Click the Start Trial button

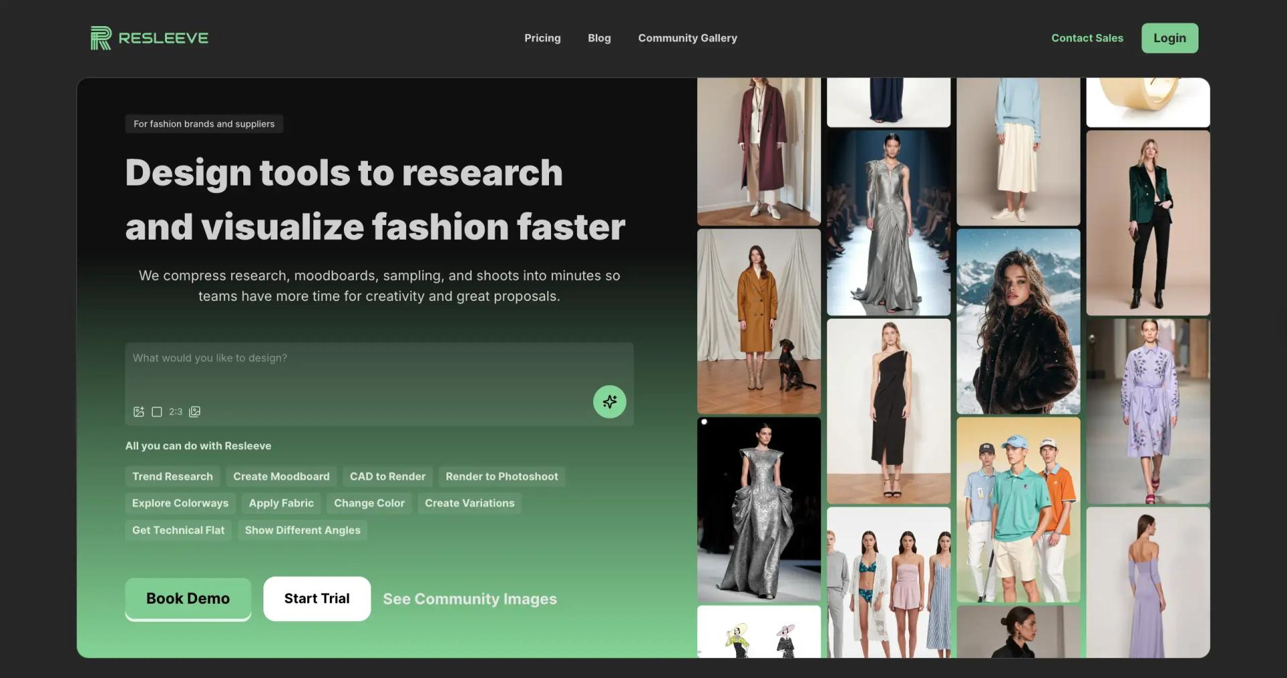tap(316, 598)
